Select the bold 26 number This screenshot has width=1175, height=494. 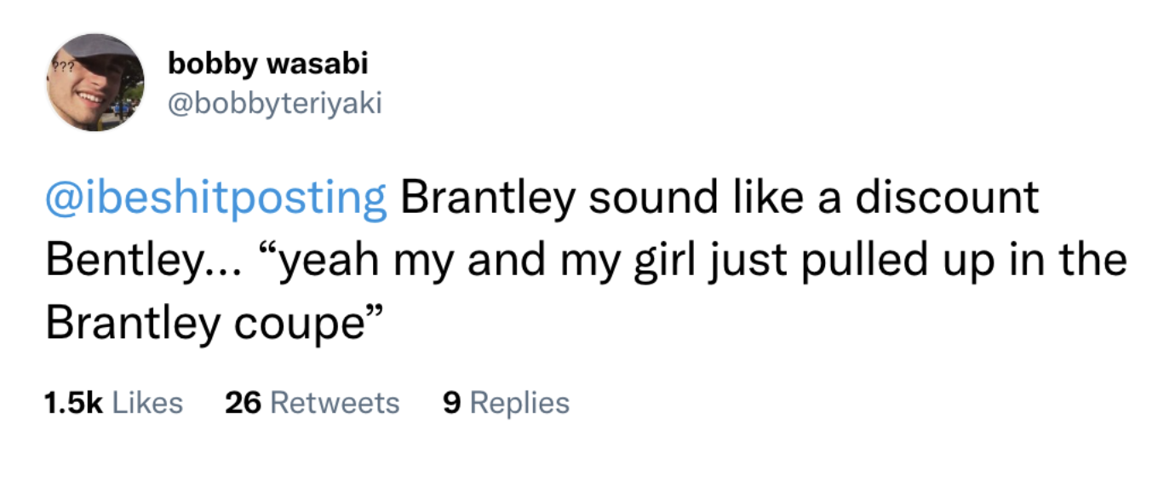[x=244, y=402]
